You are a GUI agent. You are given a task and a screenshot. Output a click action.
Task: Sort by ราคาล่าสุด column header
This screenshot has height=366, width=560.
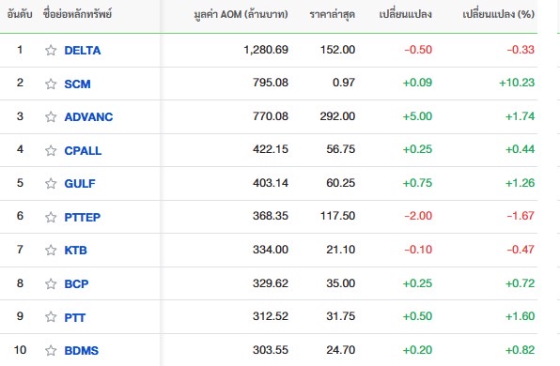(332, 14)
